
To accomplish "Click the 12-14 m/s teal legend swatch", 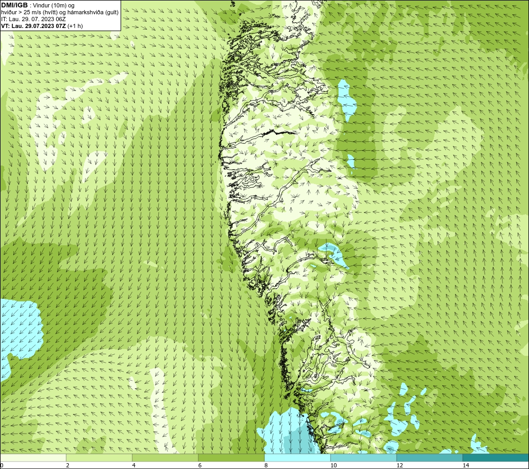I will point(430,457).
